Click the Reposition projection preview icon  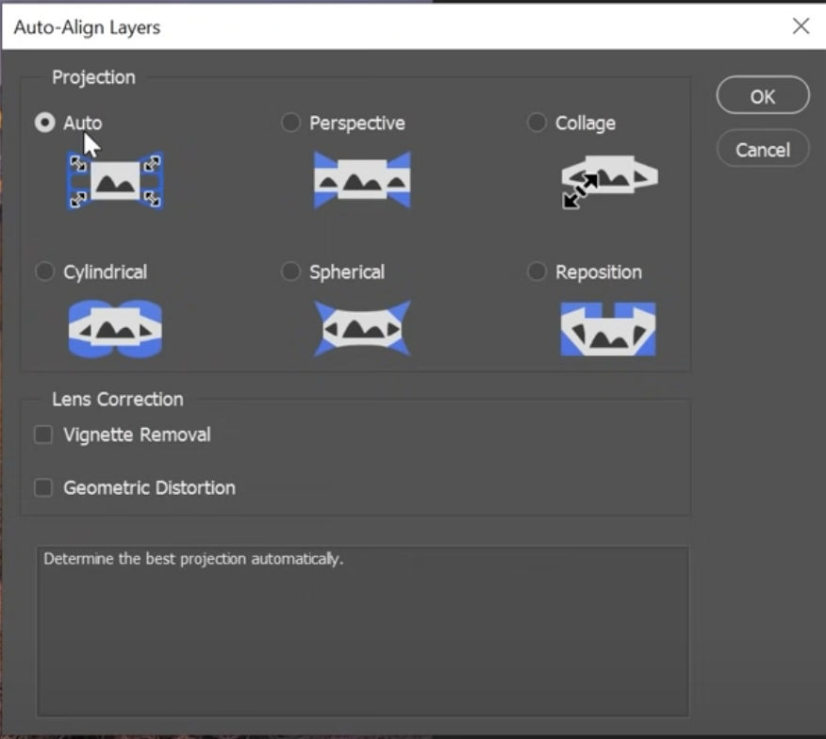coord(608,328)
